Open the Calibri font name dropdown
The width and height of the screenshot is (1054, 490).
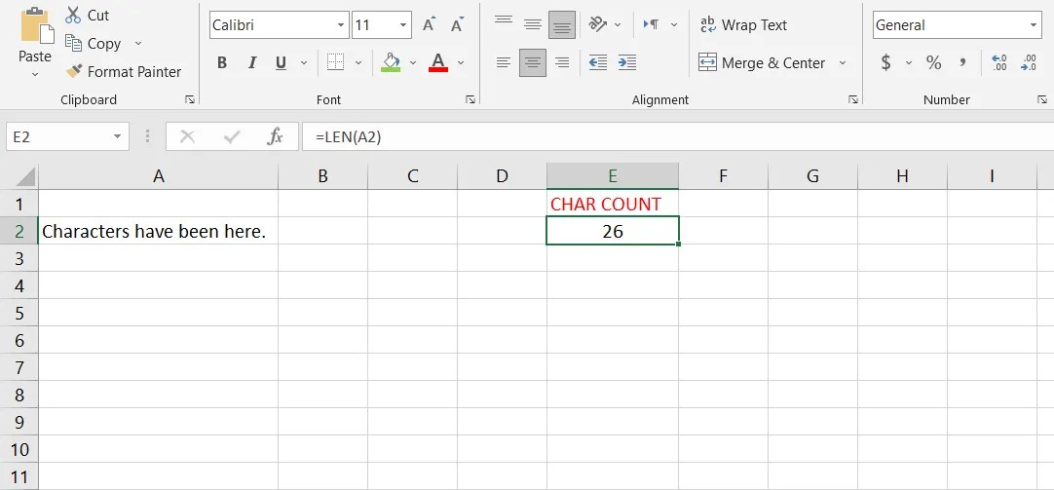click(x=341, y=25)
